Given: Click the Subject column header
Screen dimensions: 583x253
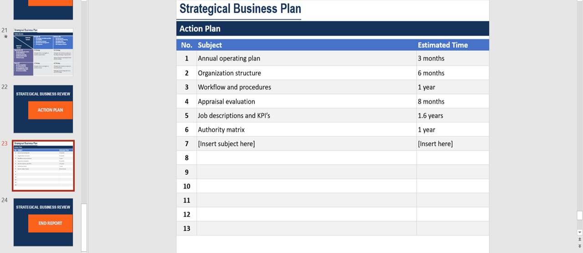Looking at the screenshot, I should 210,45.
